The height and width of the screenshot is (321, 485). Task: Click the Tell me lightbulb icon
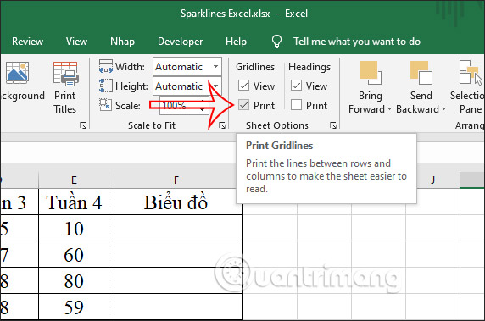[x=276, y=42]
